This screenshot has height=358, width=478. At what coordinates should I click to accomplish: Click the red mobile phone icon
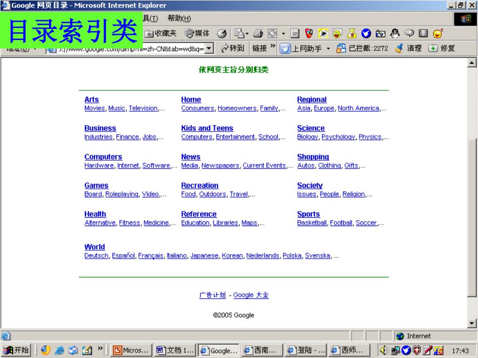(x=309, y=34)
